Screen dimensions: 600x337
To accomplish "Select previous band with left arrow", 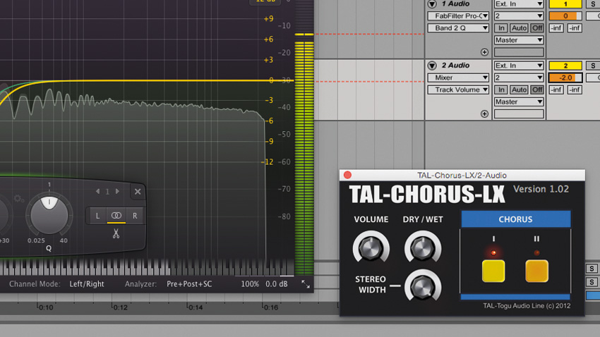I will (97, 192).
